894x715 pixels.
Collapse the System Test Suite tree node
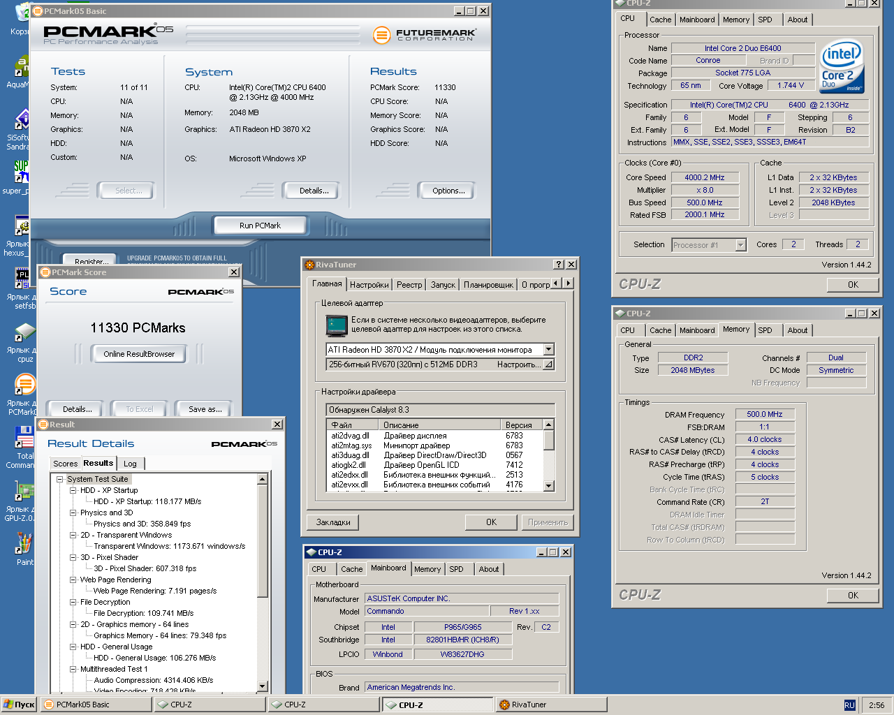(x=60, y=479)
